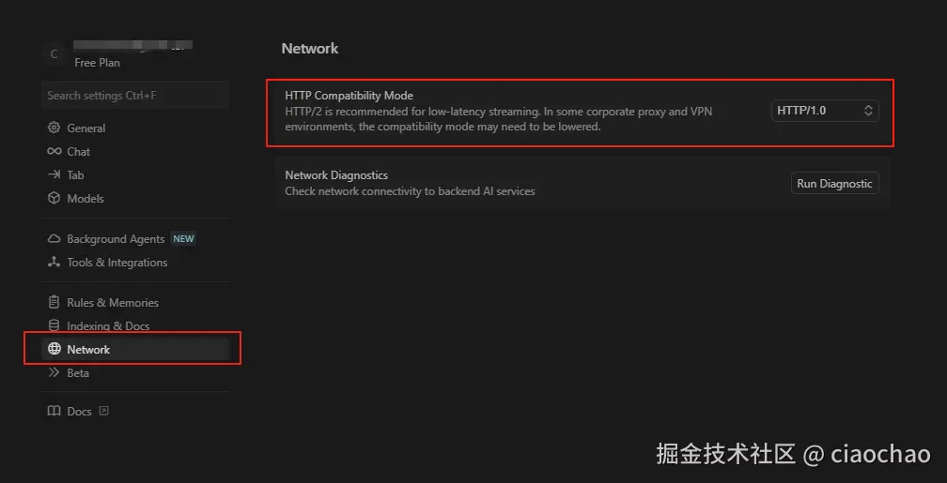947x483 pixels.
Task: Click the Rules & Memories clipboard icon
Action: coord(54,302)
